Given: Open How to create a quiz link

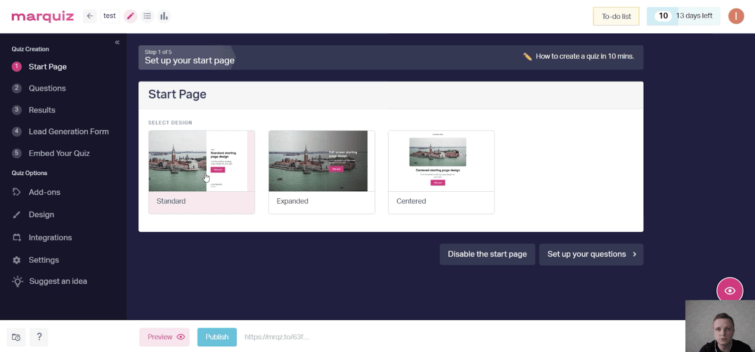Looking at the screenshot, I should pyautogui.click(x=585, y=57).
